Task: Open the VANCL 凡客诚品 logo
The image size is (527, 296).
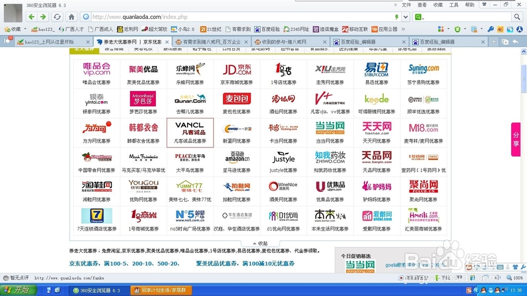Action: (190, 129)
